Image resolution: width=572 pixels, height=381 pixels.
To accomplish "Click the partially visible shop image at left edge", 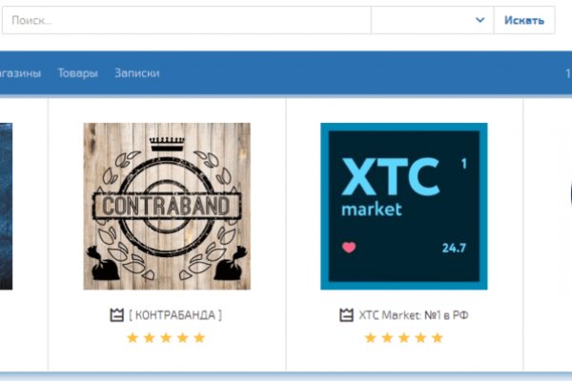I will coord(6,206).
